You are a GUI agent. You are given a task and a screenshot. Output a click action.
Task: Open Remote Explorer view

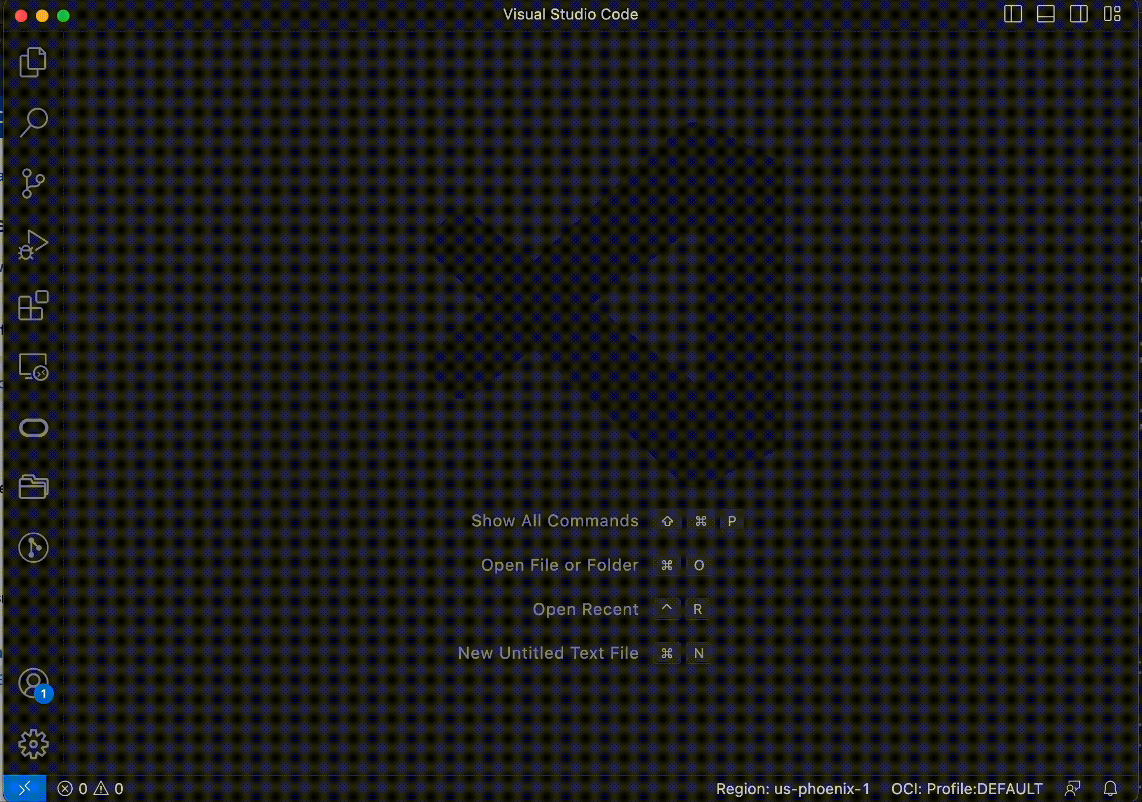pyautogui.click(x=33, y=367)
